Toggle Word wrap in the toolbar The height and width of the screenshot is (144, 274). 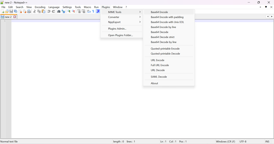(x=89, y=12)
